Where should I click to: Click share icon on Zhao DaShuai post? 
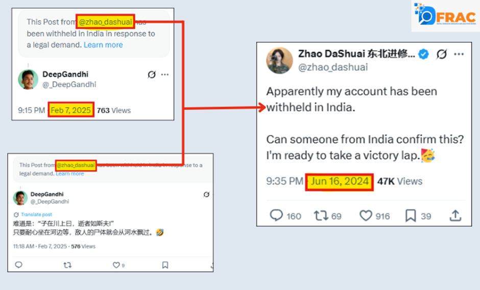[455, 216]
